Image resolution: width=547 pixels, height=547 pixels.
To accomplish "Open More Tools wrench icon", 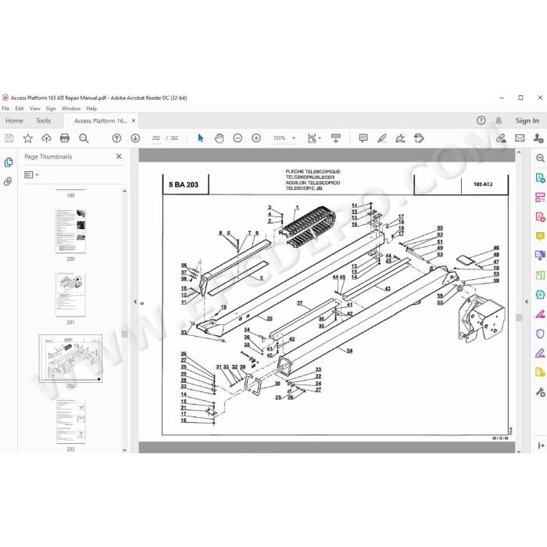I will tap(540, 392).
